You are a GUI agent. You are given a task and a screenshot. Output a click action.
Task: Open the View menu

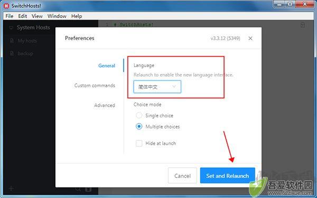(x=37, y=16)
